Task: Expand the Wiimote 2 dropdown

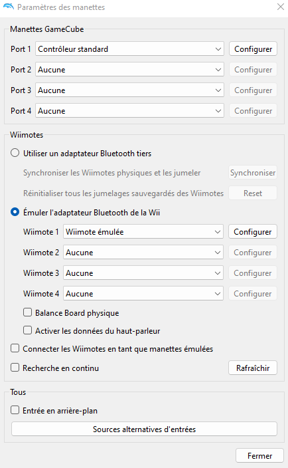Action: pos(143,252)
